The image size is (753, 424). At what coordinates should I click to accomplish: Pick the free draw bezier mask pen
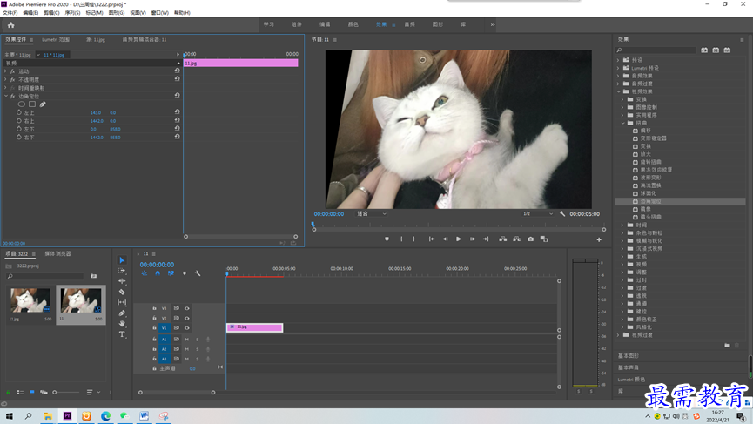pos(43,104)
